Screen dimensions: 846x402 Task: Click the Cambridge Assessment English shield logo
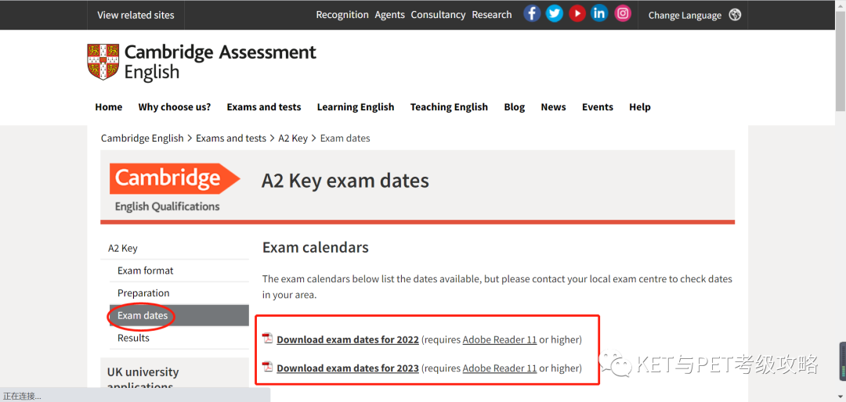tap(103, 62)
